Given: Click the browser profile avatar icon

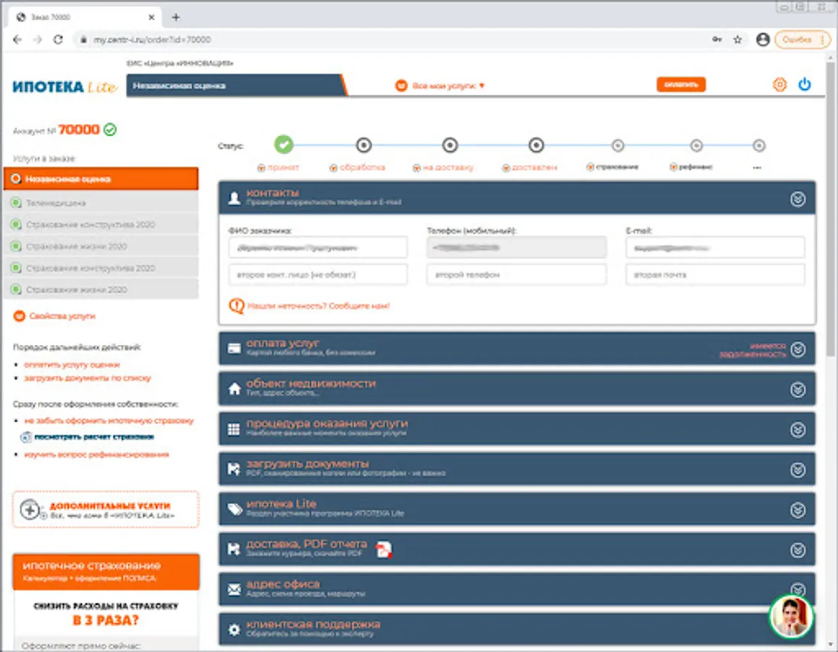Looking at the screenshot, I should pyautogui.click(x=763, y=40).
